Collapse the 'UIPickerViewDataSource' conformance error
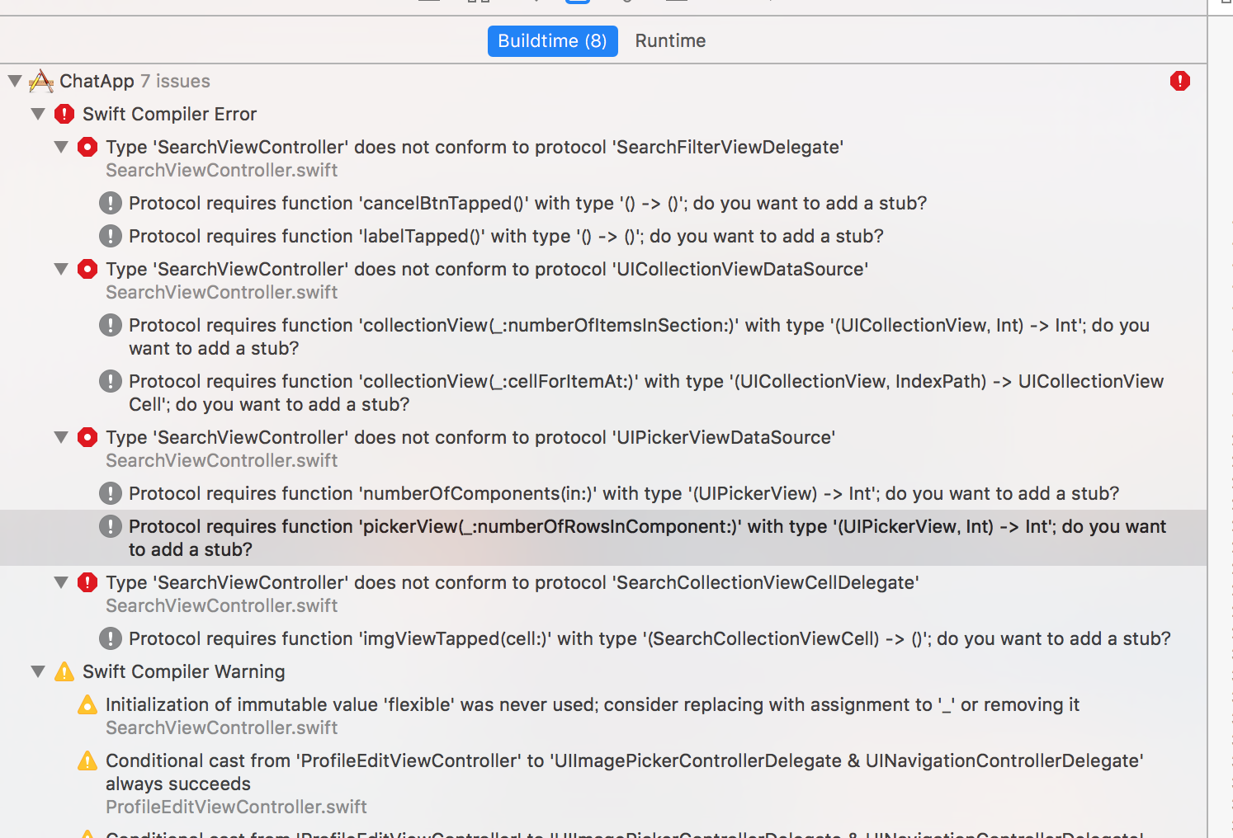This screenshot has width=1233, height=838. click(x=61, y=437)
